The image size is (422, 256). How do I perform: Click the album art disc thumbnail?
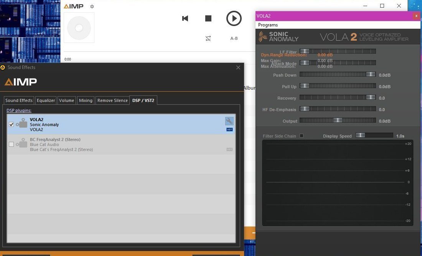tap(79, 28)
